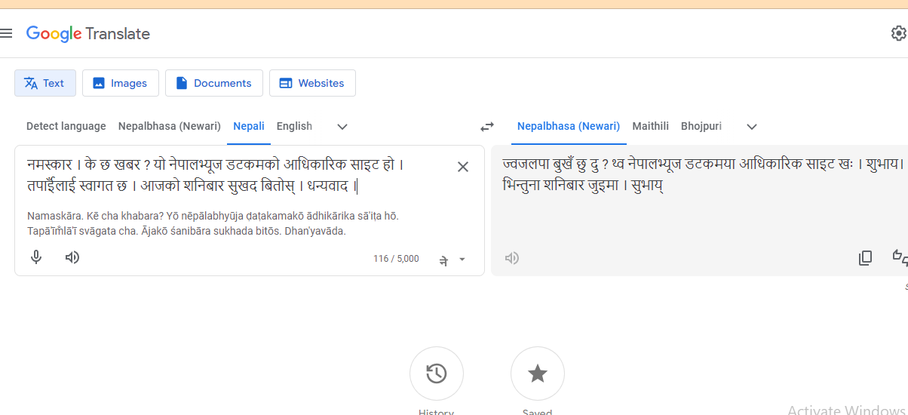Start voice input with the microphone

coord(35,257)
